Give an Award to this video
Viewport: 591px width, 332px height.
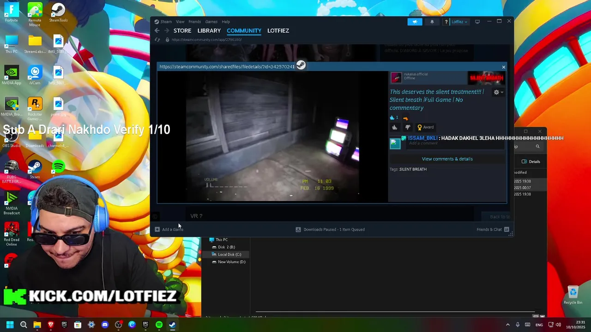tap(425, 127)
